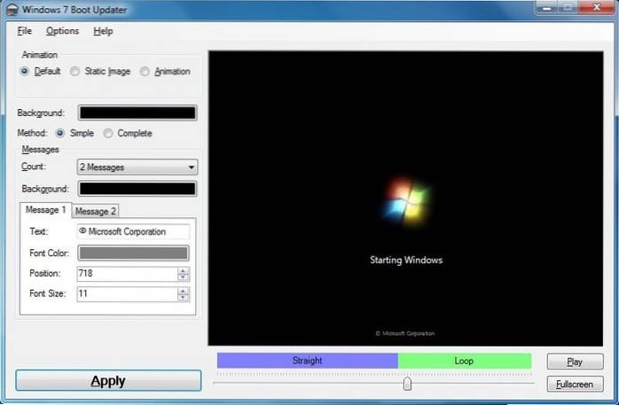Open the Help menu
Viewport: 619px width, 405px height.
tap(103, 31)
